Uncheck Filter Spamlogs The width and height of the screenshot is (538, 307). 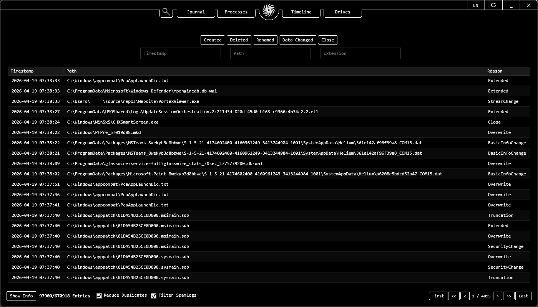pyautogui.click(x=154, y=295)
